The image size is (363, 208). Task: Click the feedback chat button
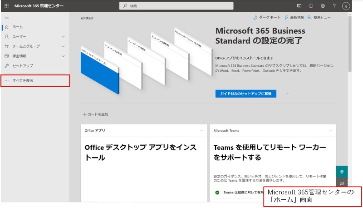point(342,183)
